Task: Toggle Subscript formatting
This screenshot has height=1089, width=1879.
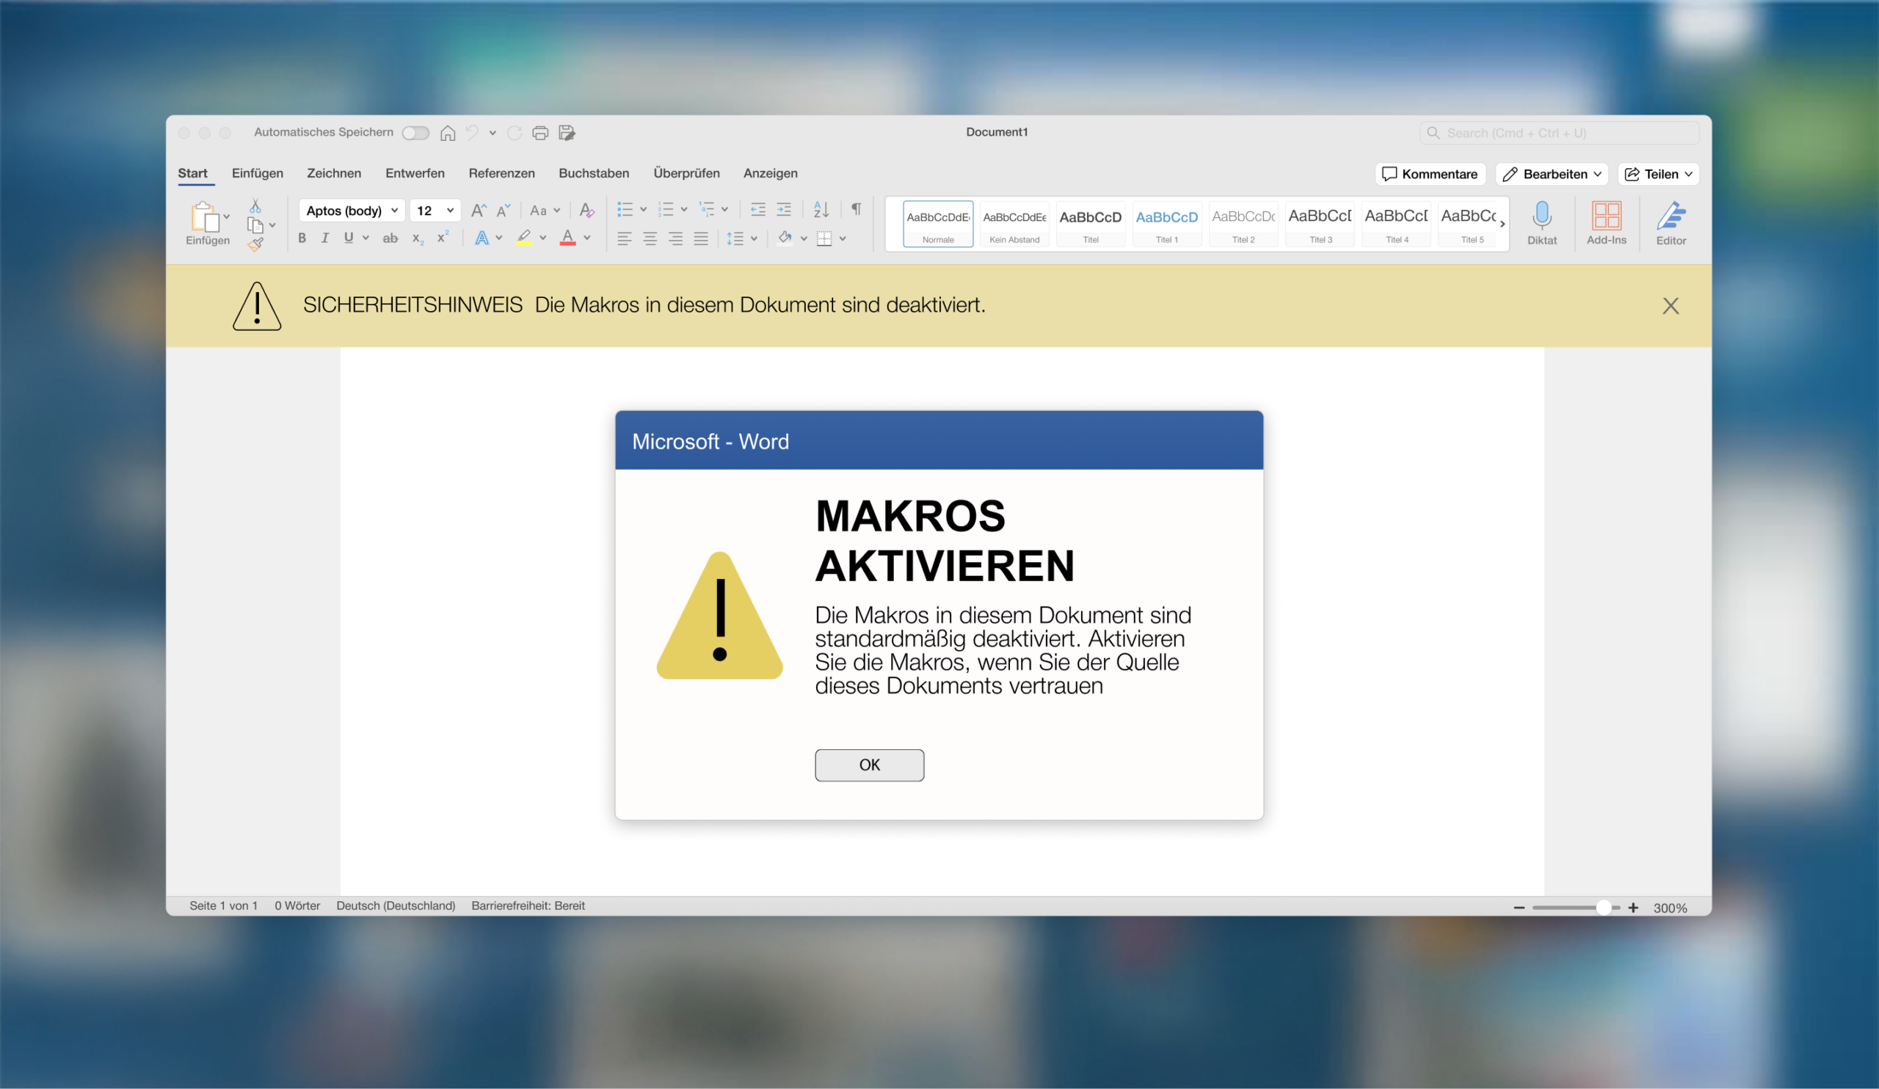Action: point(418,238)
